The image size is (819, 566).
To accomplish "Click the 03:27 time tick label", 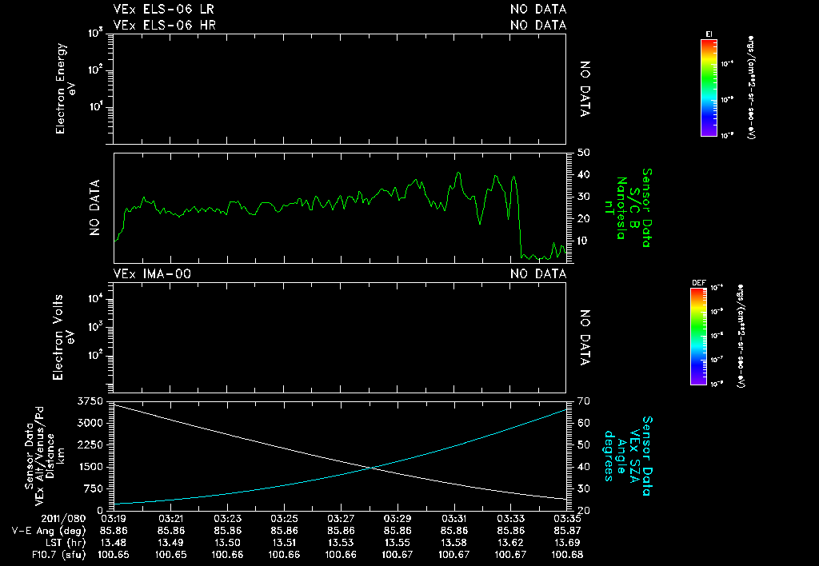I will click(341, 519).
